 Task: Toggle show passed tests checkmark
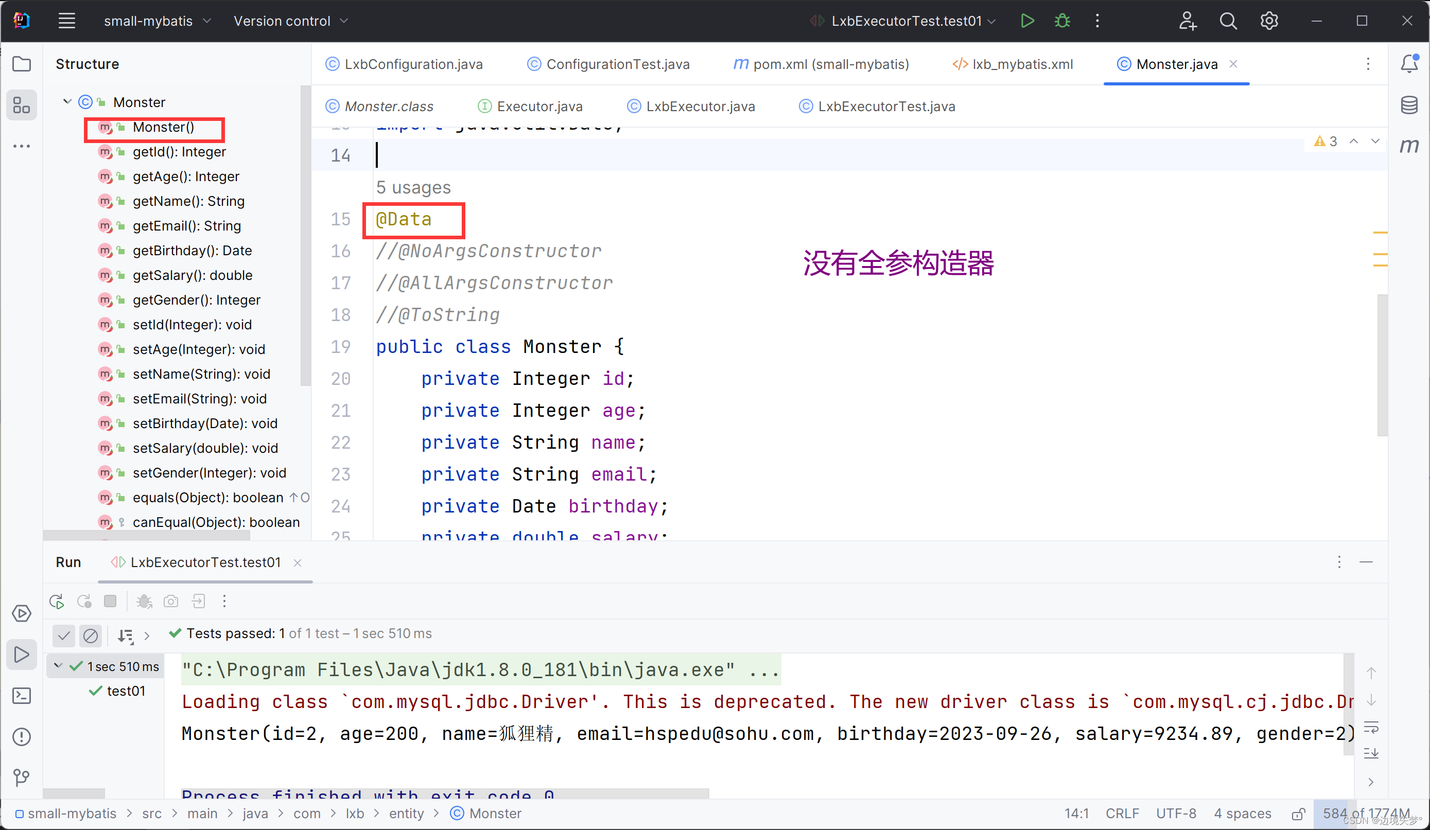63,635
